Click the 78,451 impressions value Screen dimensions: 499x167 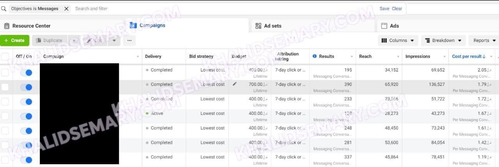click(x=437, y=157)
